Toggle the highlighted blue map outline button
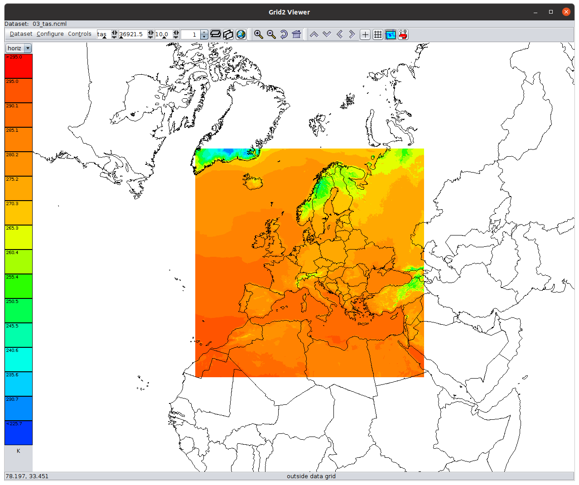Image resolution: width=579 pixels, height=485 pixels. [x=391, y=34]
